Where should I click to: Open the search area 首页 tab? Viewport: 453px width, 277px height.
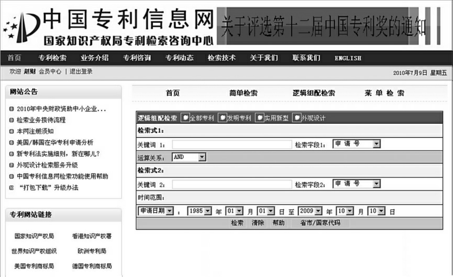tap(173, 93)
